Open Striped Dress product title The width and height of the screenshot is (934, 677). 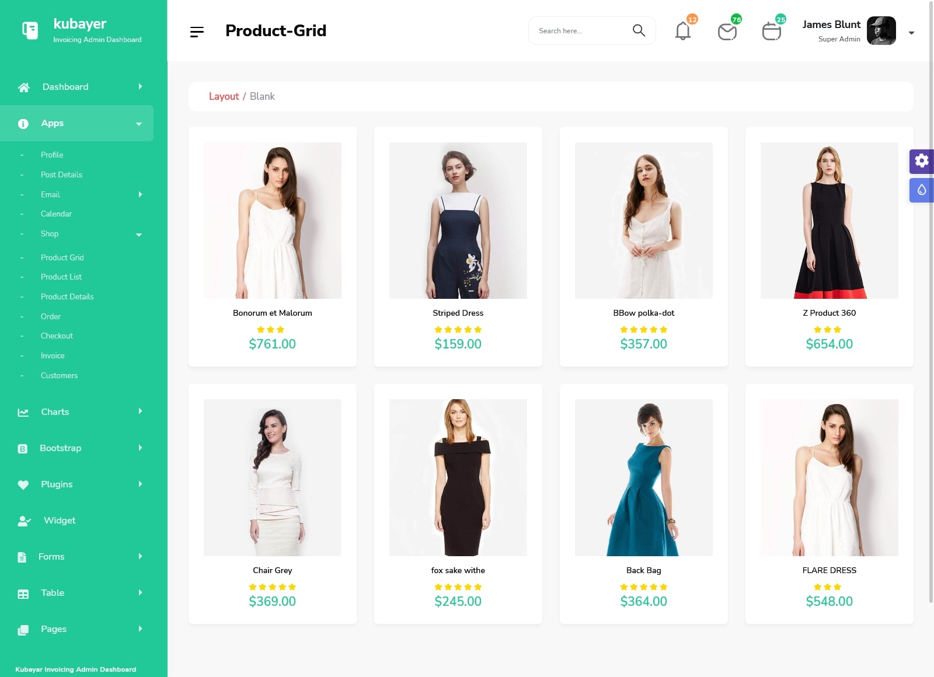point(458,313)
